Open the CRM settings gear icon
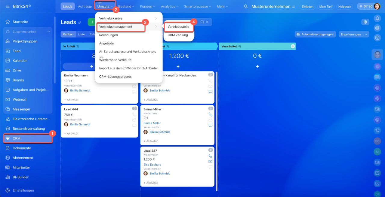Viewport: 385px width, 197px height. [365, 22]
